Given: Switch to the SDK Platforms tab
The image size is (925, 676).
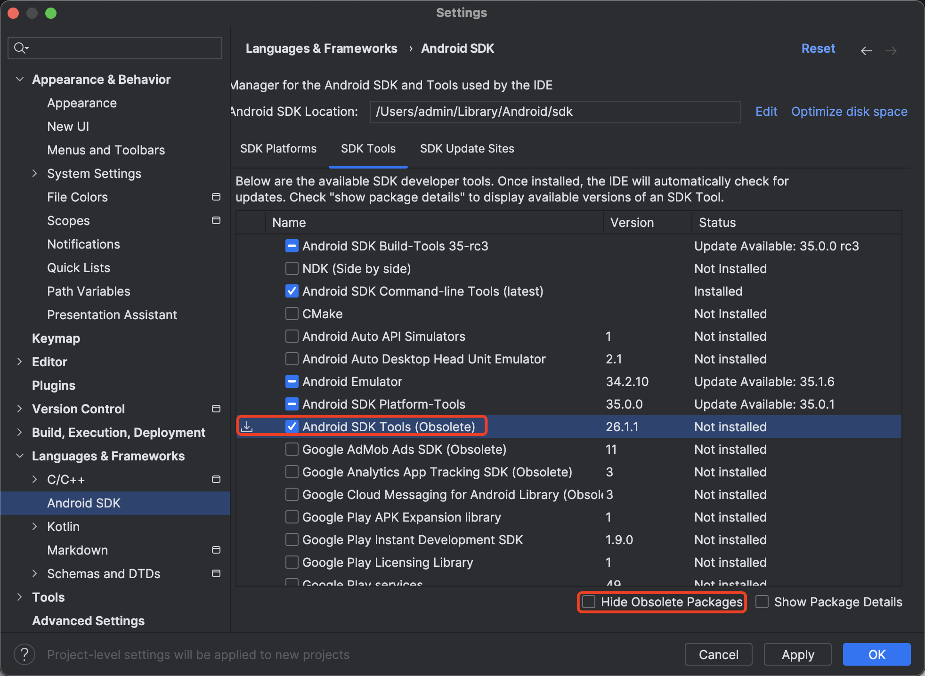Looking at the screenshot, I should click(278, 149).
